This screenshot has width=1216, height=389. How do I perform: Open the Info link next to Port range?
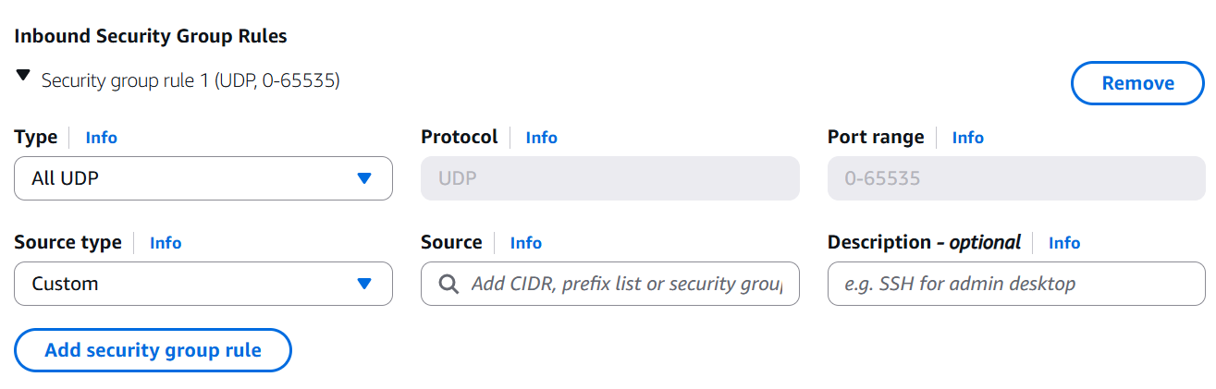point(968,138)
